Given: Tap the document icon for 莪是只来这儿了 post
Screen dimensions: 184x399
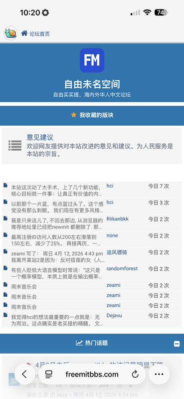Looking at the screenshot, I should 5,218.
